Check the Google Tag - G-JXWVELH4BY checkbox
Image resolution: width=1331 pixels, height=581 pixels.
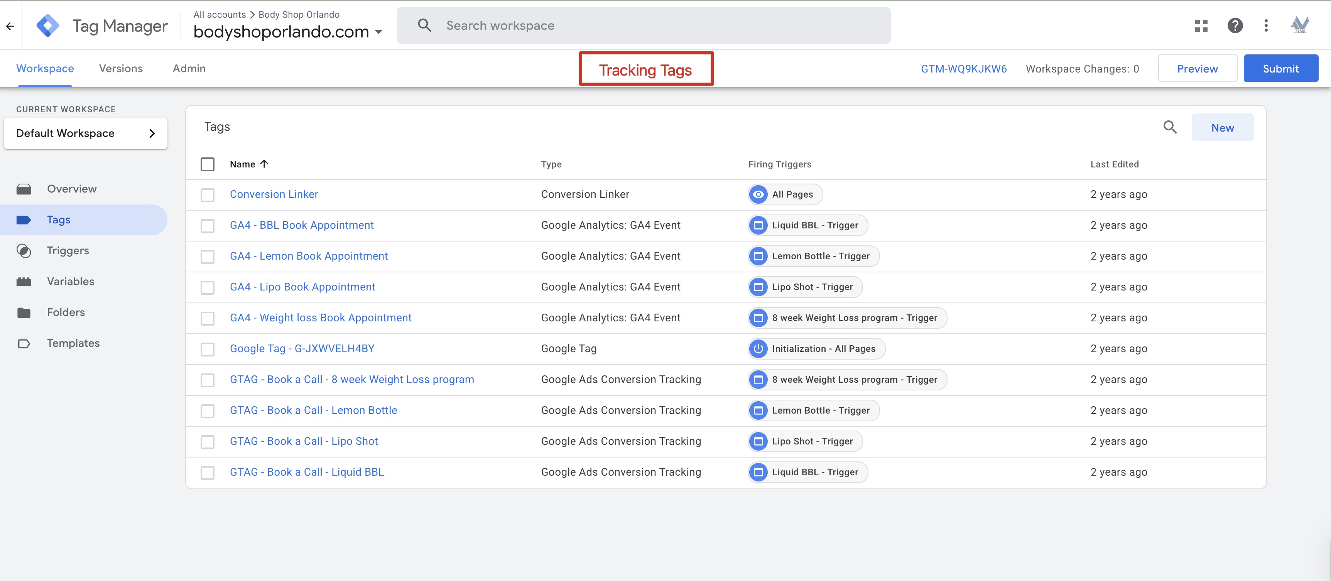[x=208, y=350]
